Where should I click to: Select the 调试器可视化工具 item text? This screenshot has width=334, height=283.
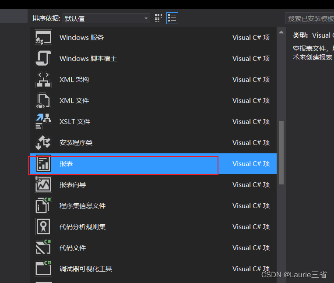point(86,269)
